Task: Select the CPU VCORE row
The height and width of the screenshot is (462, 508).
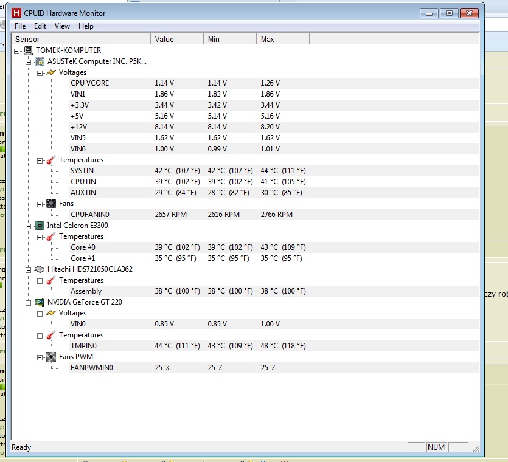Action: coord(274,83)
